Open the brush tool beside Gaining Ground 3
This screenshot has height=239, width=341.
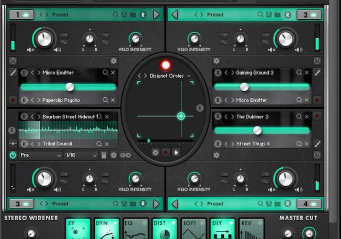click(317, 73)
